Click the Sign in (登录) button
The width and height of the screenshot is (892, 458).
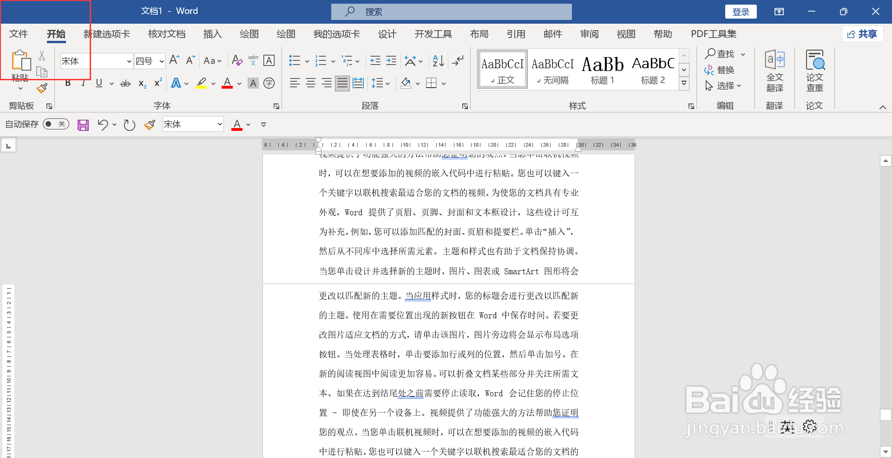[x=741, y=12]
